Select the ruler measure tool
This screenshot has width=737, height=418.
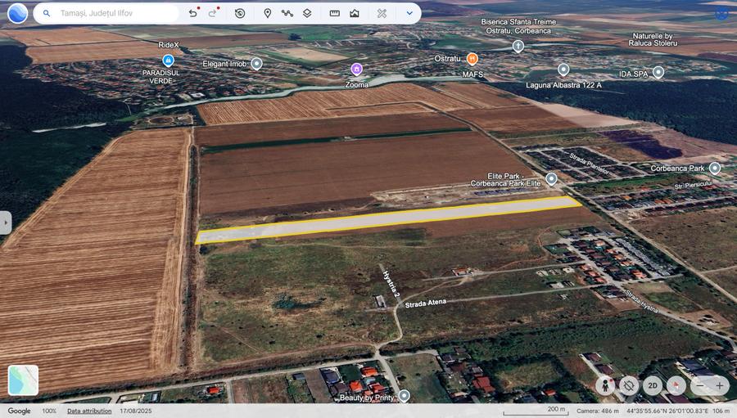335,13
